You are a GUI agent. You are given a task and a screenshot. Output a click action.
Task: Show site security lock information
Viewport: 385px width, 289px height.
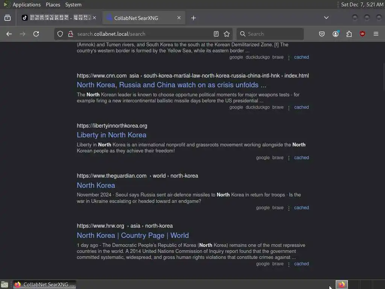pyautogui.click(x=71, y=34)
